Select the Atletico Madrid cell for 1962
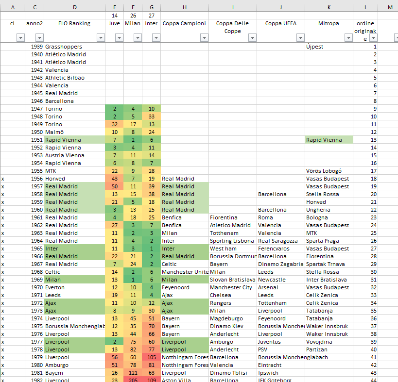The image size is (398, 382). (x=233, y=225)
